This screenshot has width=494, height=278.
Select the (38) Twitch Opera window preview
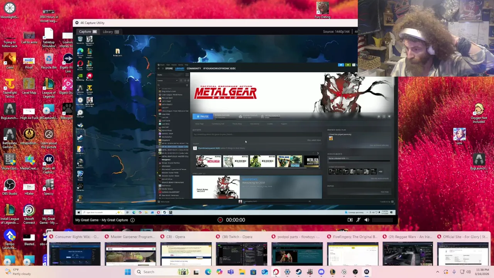(242, 250)
